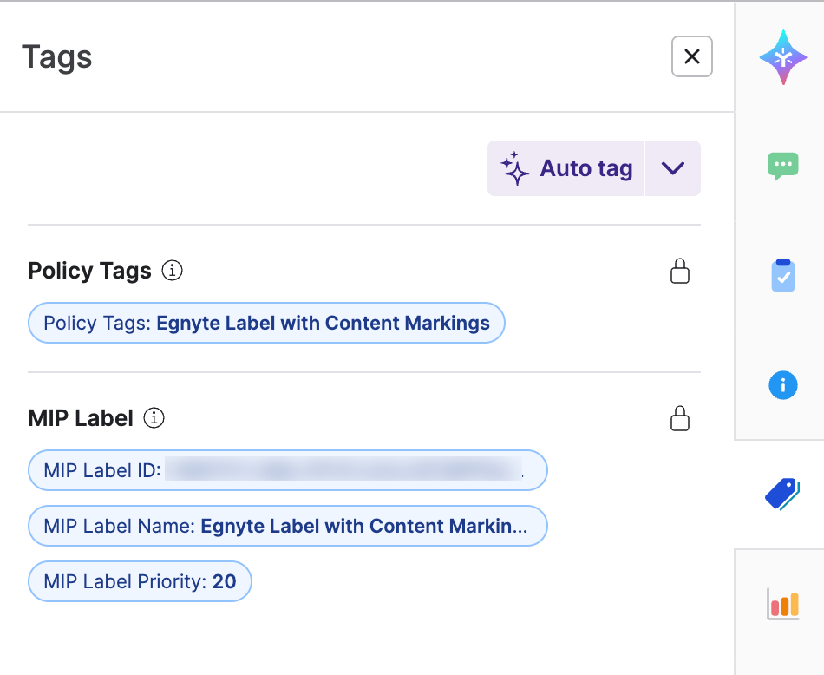Toggle the lock beside Policy Tags
This screenshot has width=824, height=675.
[x=680, y=271]
